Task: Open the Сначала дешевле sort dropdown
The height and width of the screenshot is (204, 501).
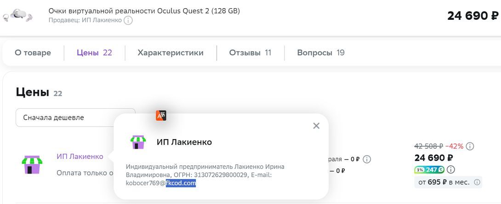Action: 75,117
